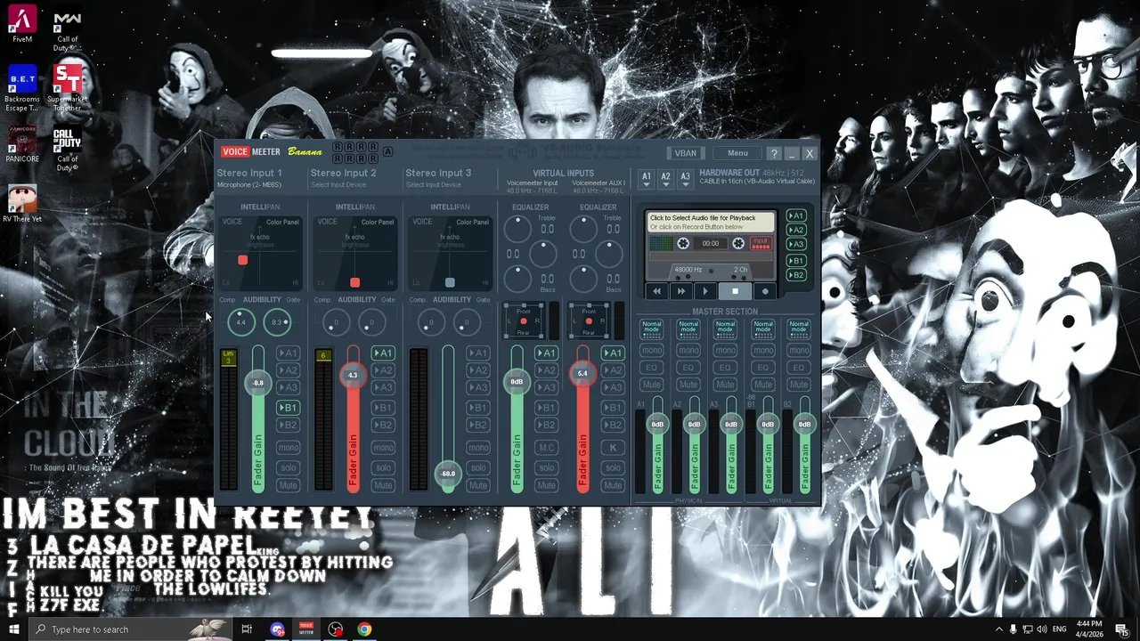This screenshot has height=641, width=1140.
Task: Click Voicemeeter icon in taskbar
Action: (306, 629)
